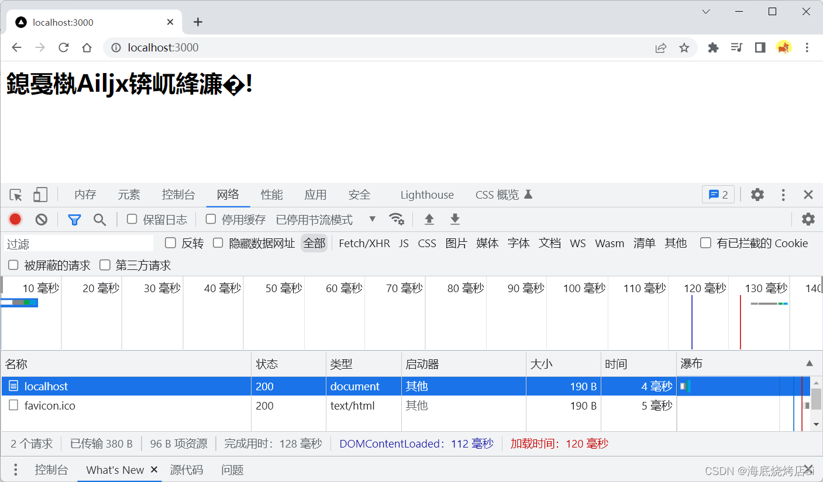The height and width of the screenshot is (482, 823).
Task: Open the Lighthouse tab
Action: [427, 195]
